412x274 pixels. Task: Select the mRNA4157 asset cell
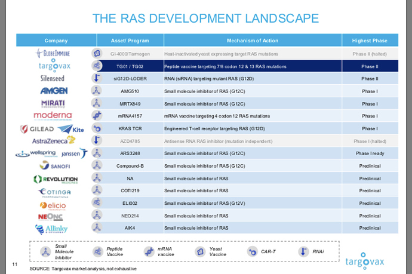coord(130,116)
